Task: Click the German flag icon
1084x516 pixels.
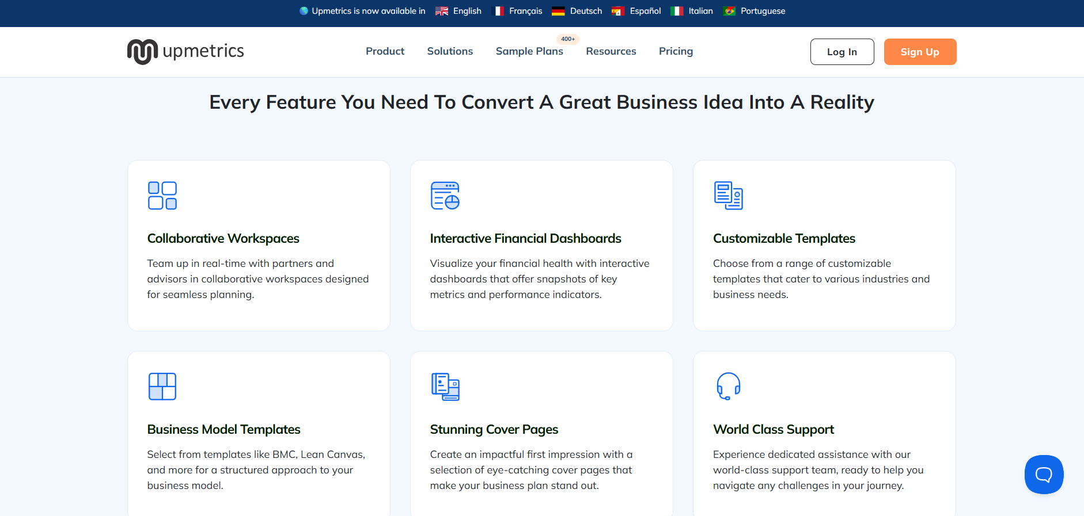Action: tap(558, 11)
